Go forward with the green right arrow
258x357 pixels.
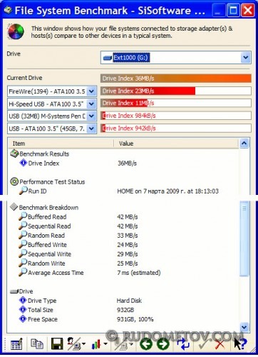(163, 344)
